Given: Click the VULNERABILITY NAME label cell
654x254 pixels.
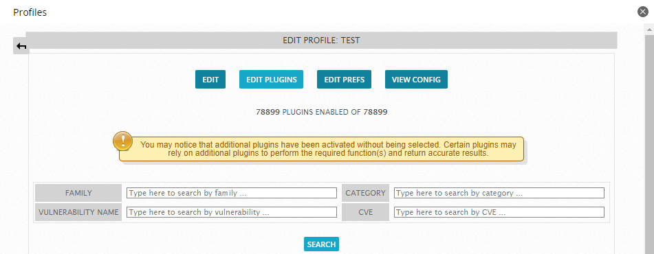Looking at the screenshot, I should (78, 212).
